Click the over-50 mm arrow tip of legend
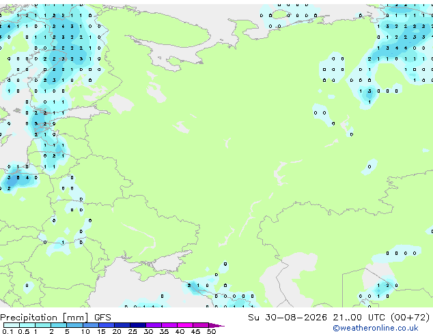 click(216, 325)
